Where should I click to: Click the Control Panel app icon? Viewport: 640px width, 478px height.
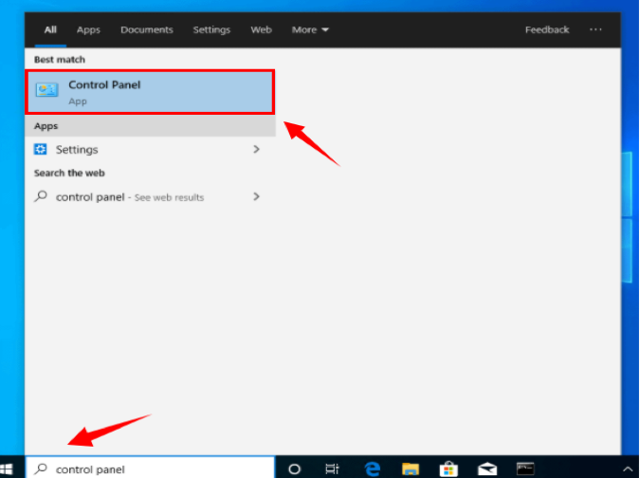46,90
